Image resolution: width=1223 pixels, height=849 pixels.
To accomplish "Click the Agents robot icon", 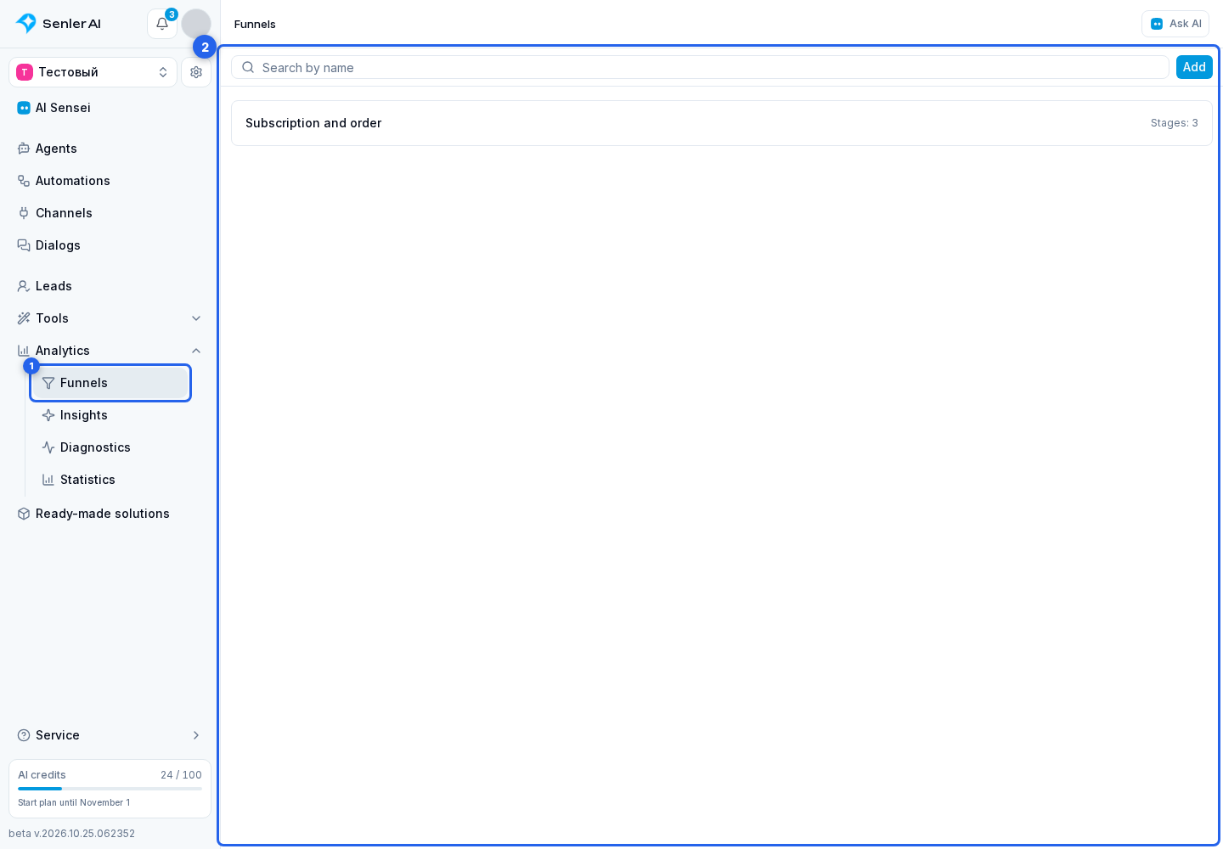I will (x=24, y=149).
